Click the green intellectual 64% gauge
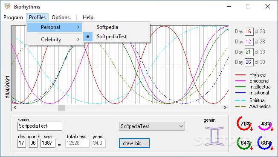278x157 pixels. pyautogui.click(x=245, y=143)
